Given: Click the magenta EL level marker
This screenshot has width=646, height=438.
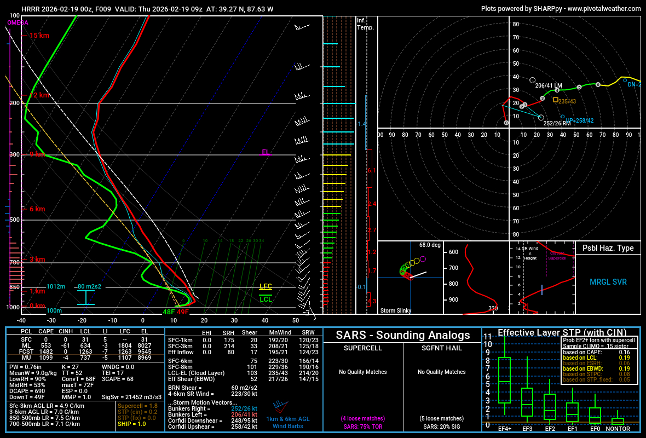Looking at the screenshot, I should click(266, 153).
